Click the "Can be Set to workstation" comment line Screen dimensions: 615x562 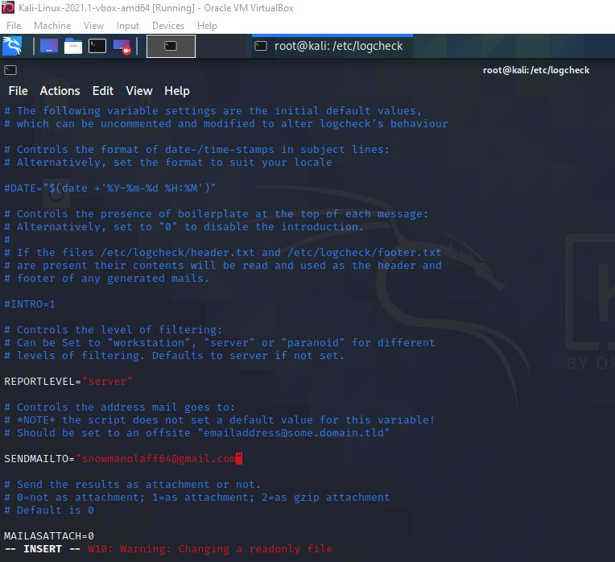220,343
